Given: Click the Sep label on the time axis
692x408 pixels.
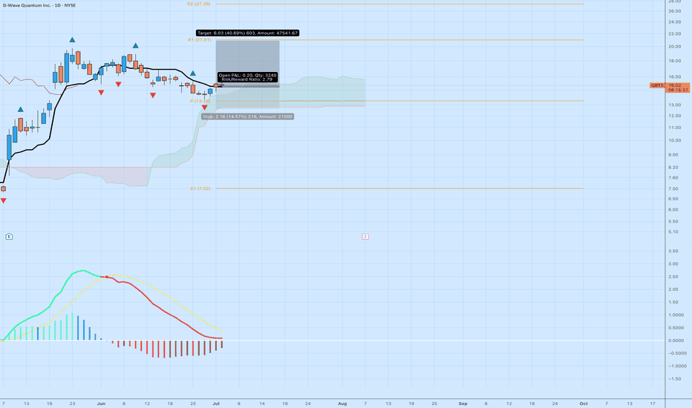Looking at the screenshot, I should [x=463, y=404].
